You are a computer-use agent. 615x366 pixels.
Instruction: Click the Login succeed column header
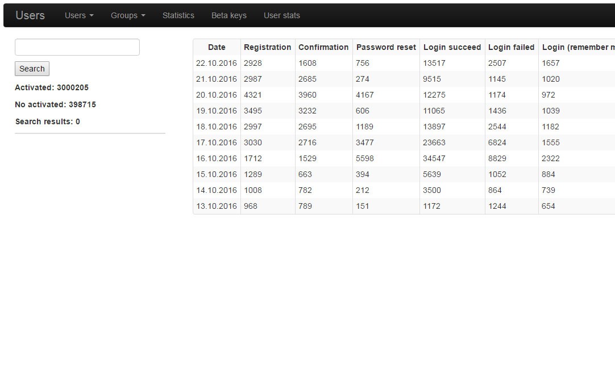tap(452, 47)
